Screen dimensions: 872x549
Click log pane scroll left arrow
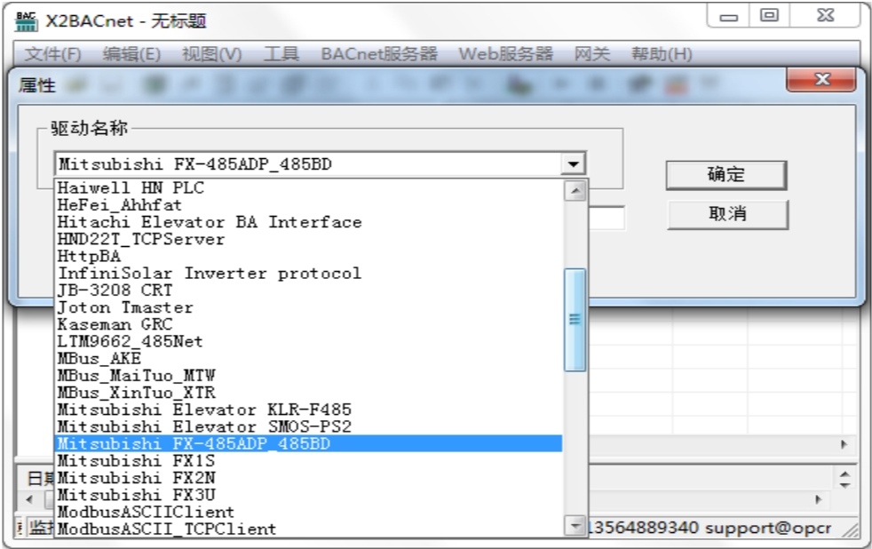[29, 499]
